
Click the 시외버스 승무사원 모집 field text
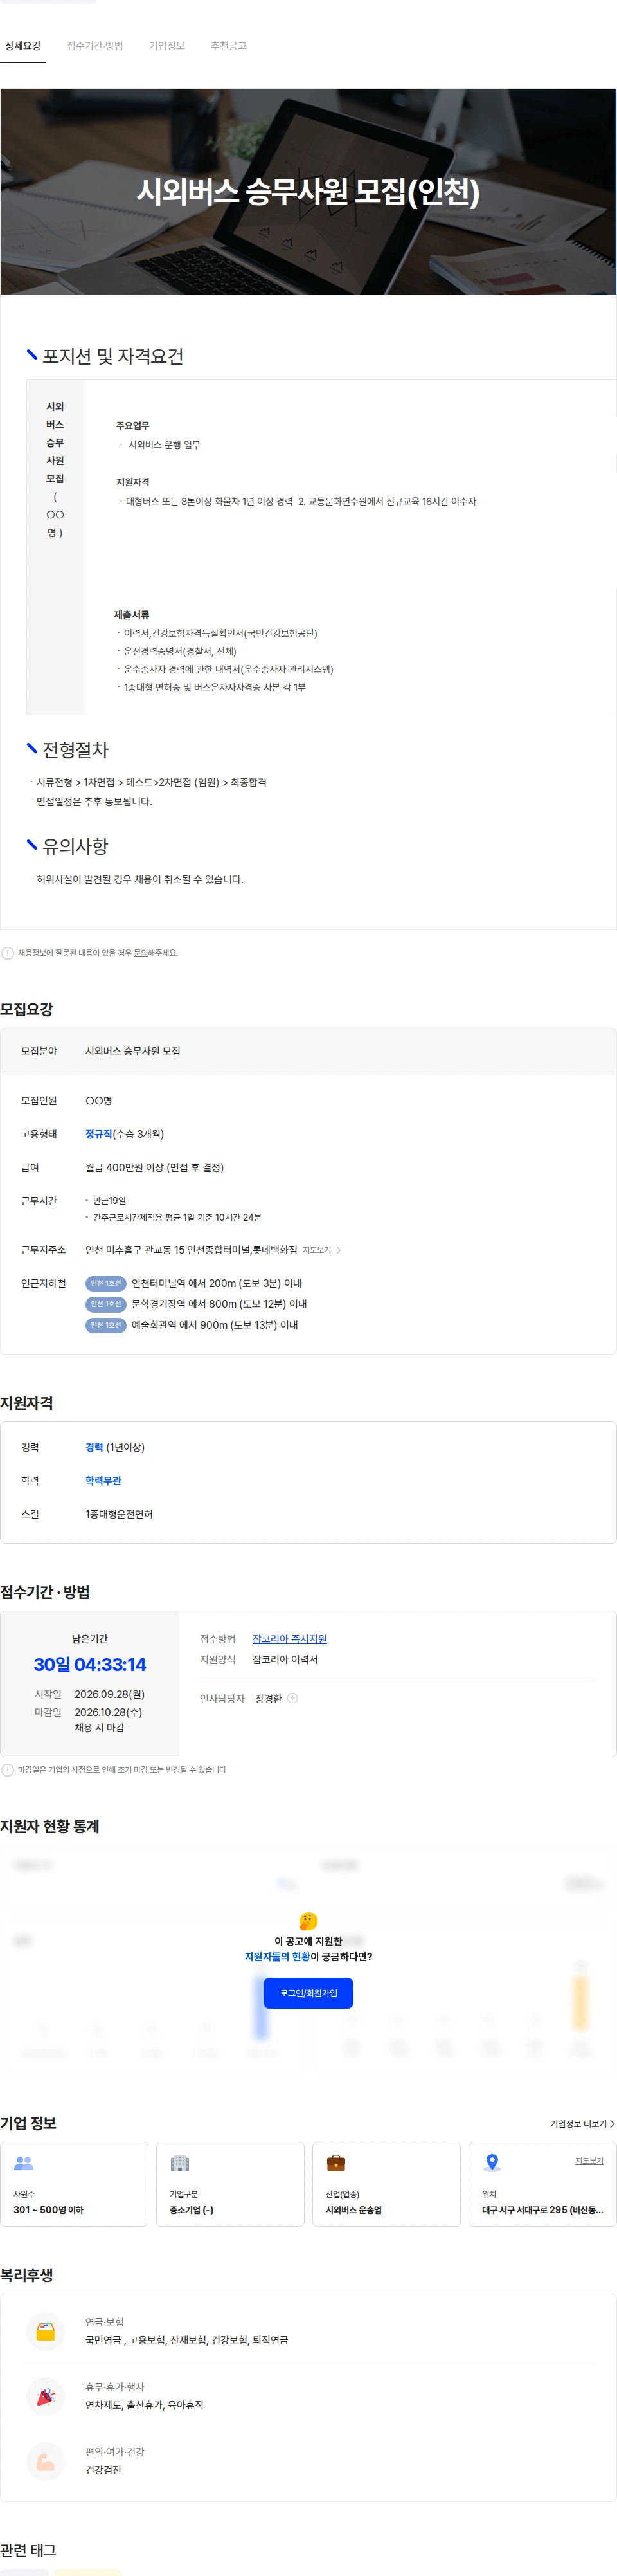133,1052
